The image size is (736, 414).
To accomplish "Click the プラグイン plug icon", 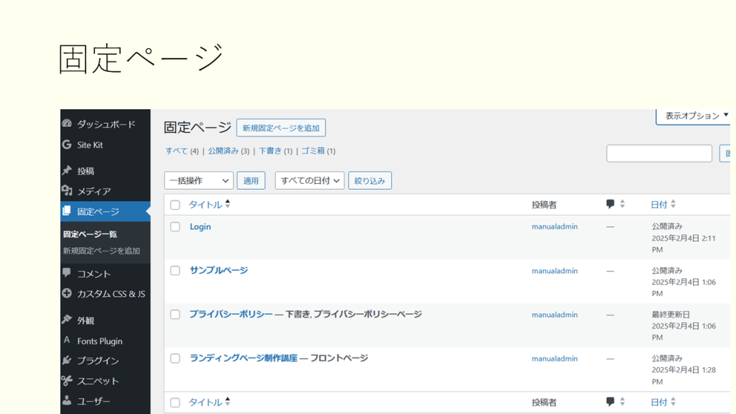I will pyautogui.click(x=67, y=361).
